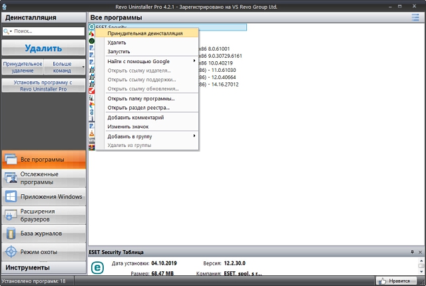
Task: Click the База журналов database icon
Action: click(x=11, y=233)
